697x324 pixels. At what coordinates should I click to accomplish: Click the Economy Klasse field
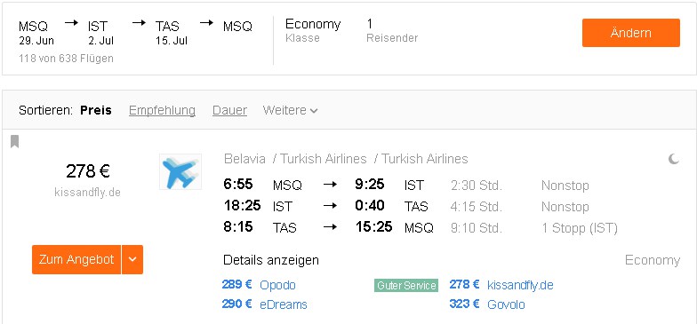pos(313,30)
